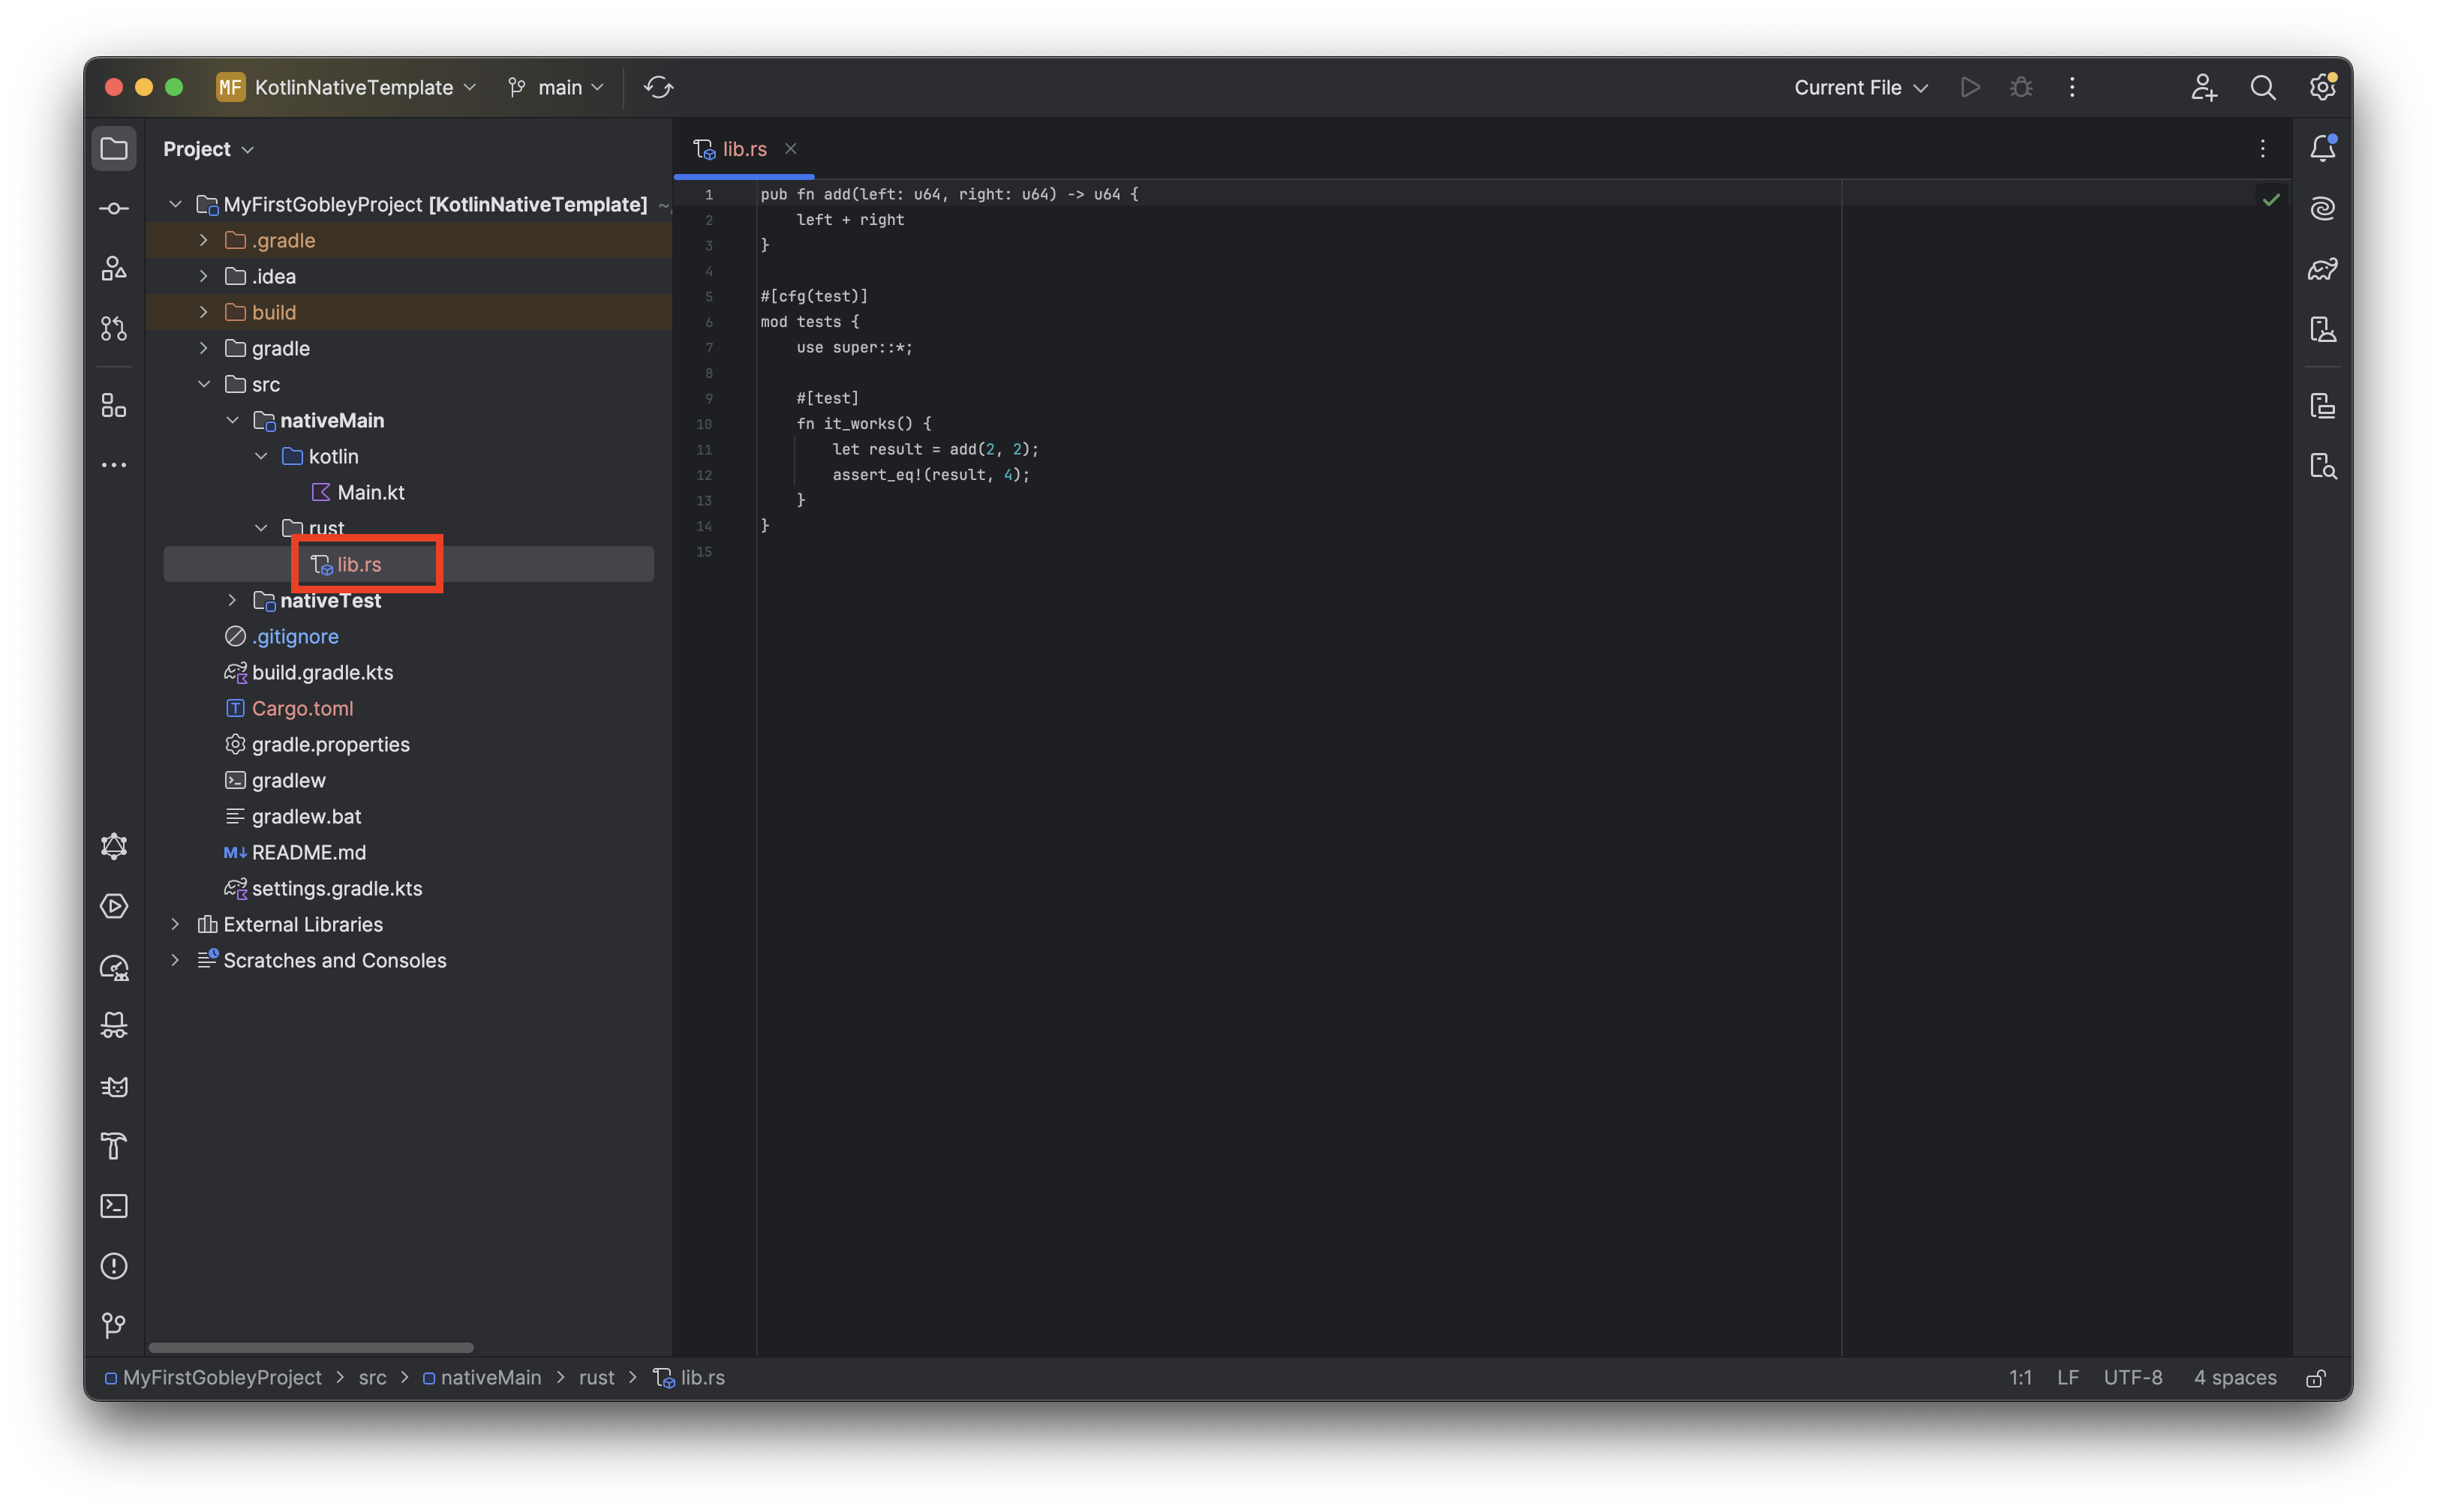Expand the .idea folder
2437x1512 pixels.
pyautogui.click(x=204, y=276)
